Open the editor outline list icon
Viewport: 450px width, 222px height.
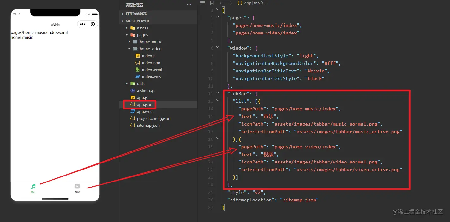point(202,3)
